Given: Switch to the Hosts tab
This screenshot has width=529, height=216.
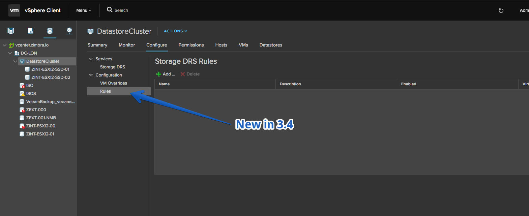Looking at the screenshot, I should point(221,45).
